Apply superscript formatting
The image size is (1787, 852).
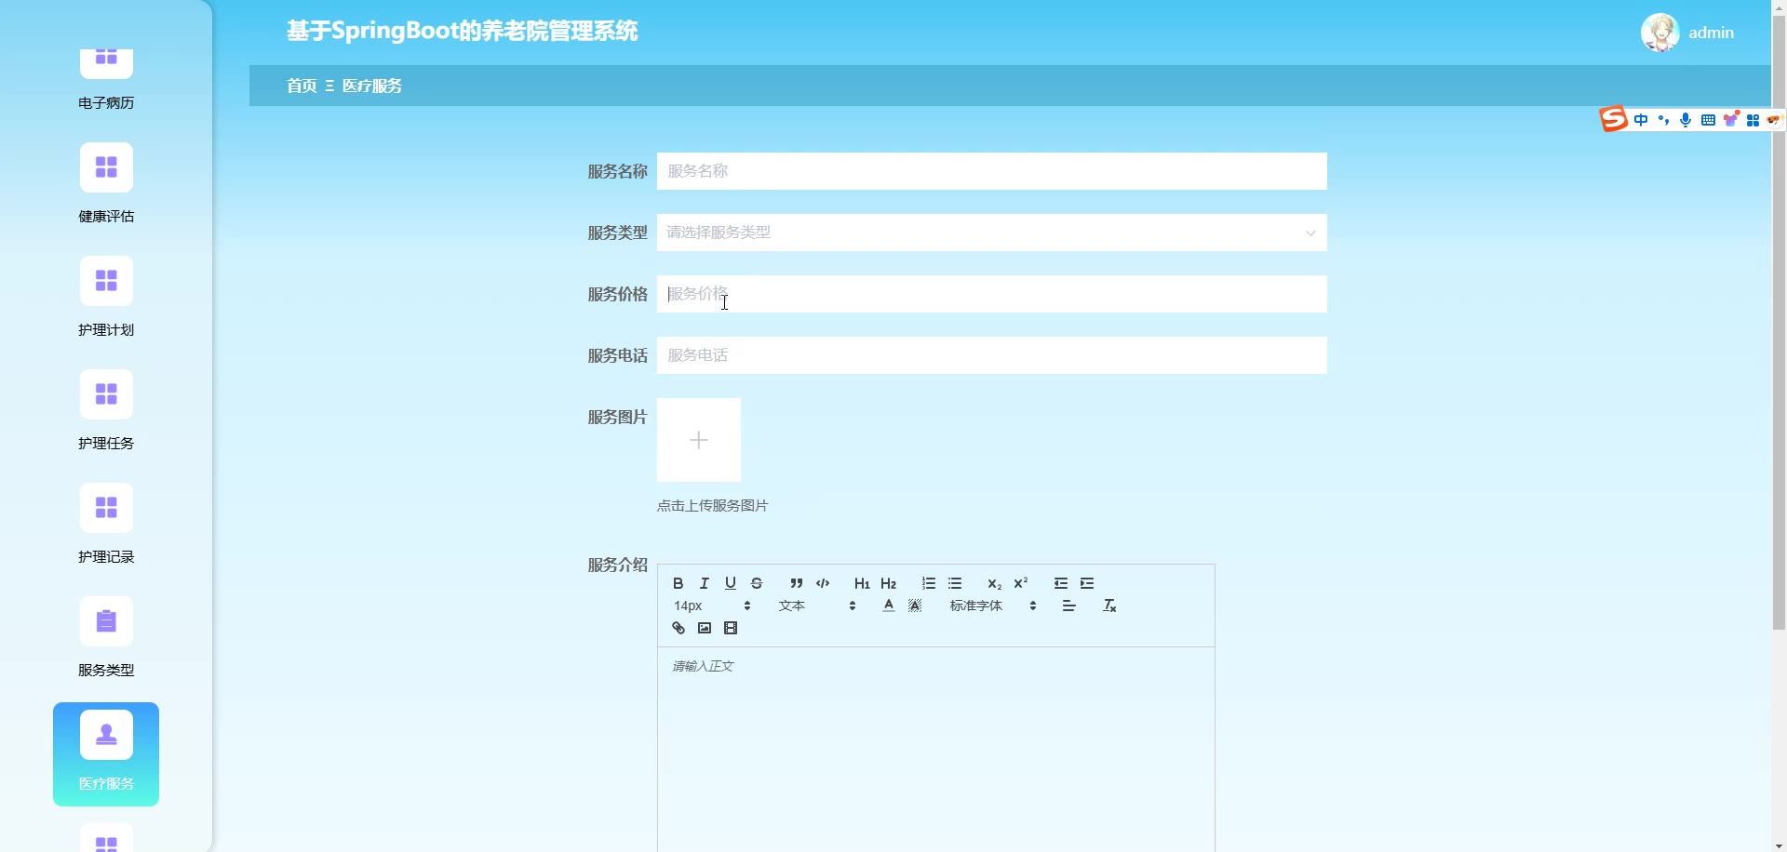point(1021,583)
